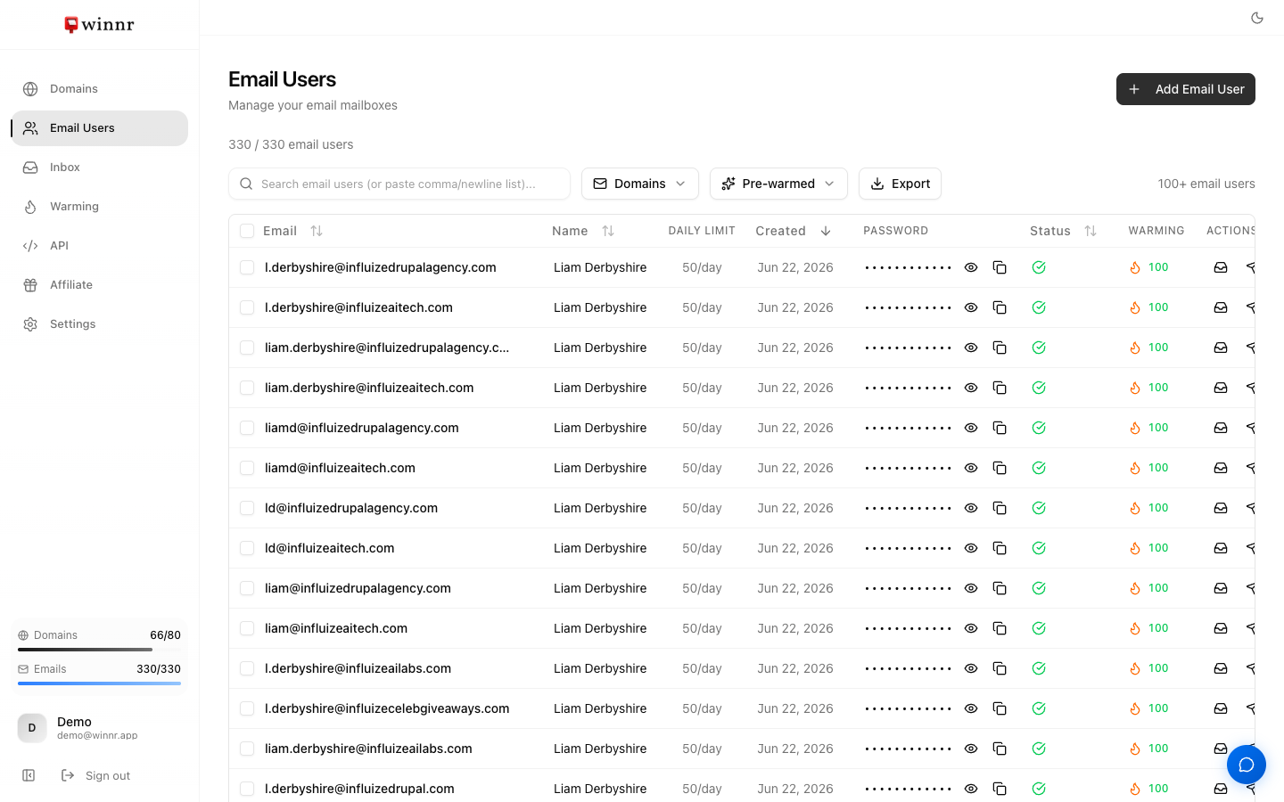Select email liam.derbyshire@influizeailabs.com text

(368, 749)
